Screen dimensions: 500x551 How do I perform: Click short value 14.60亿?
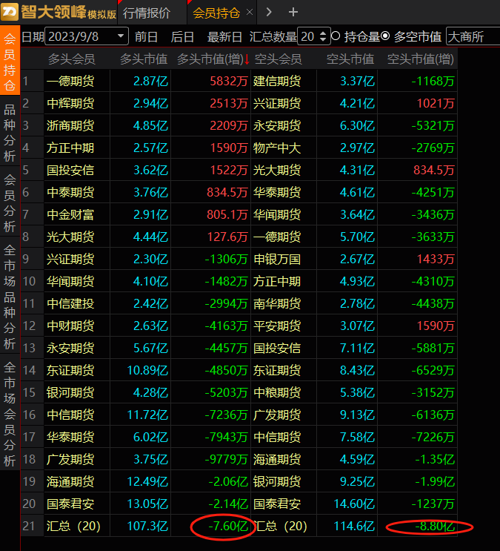pyautogui.click(x=354, y=504)
